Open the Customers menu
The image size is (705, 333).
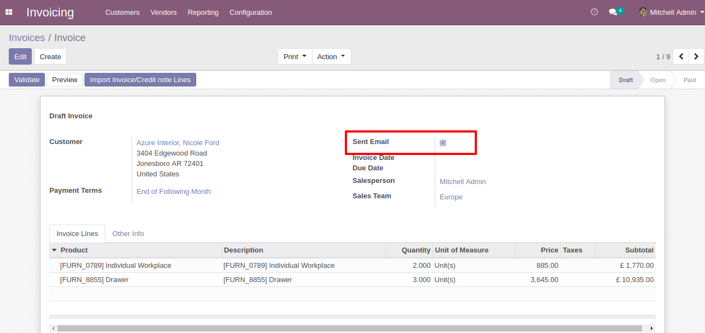122,12
